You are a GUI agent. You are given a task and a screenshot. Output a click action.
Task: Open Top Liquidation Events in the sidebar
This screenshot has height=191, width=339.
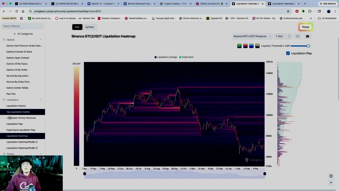(18, 112)
